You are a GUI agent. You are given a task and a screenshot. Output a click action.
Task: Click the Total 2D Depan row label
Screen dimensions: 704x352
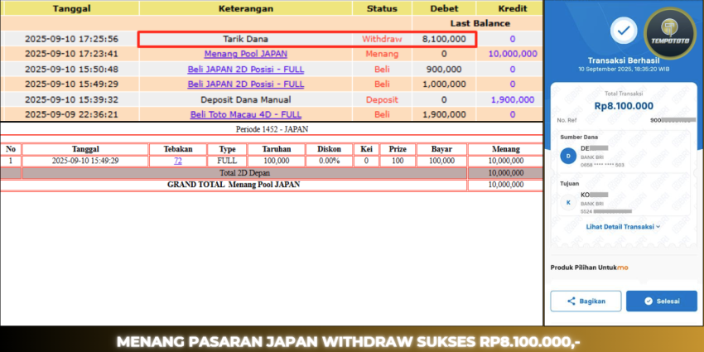244,173
